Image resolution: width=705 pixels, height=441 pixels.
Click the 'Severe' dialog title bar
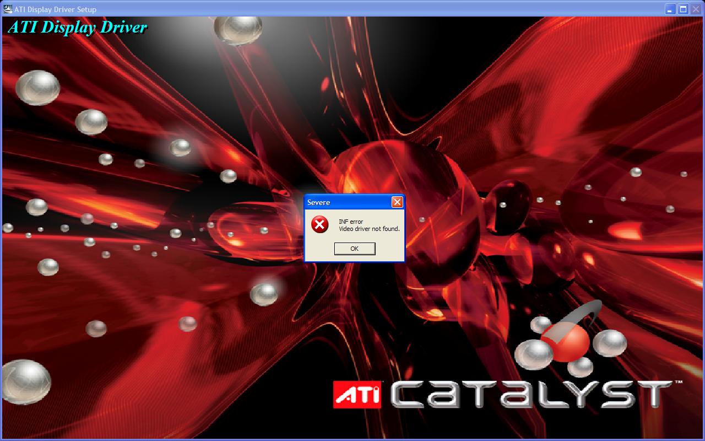355,202
